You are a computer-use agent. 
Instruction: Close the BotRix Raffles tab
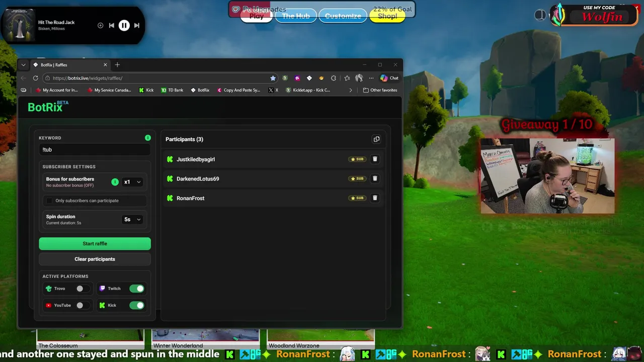(x=105, y=65)
